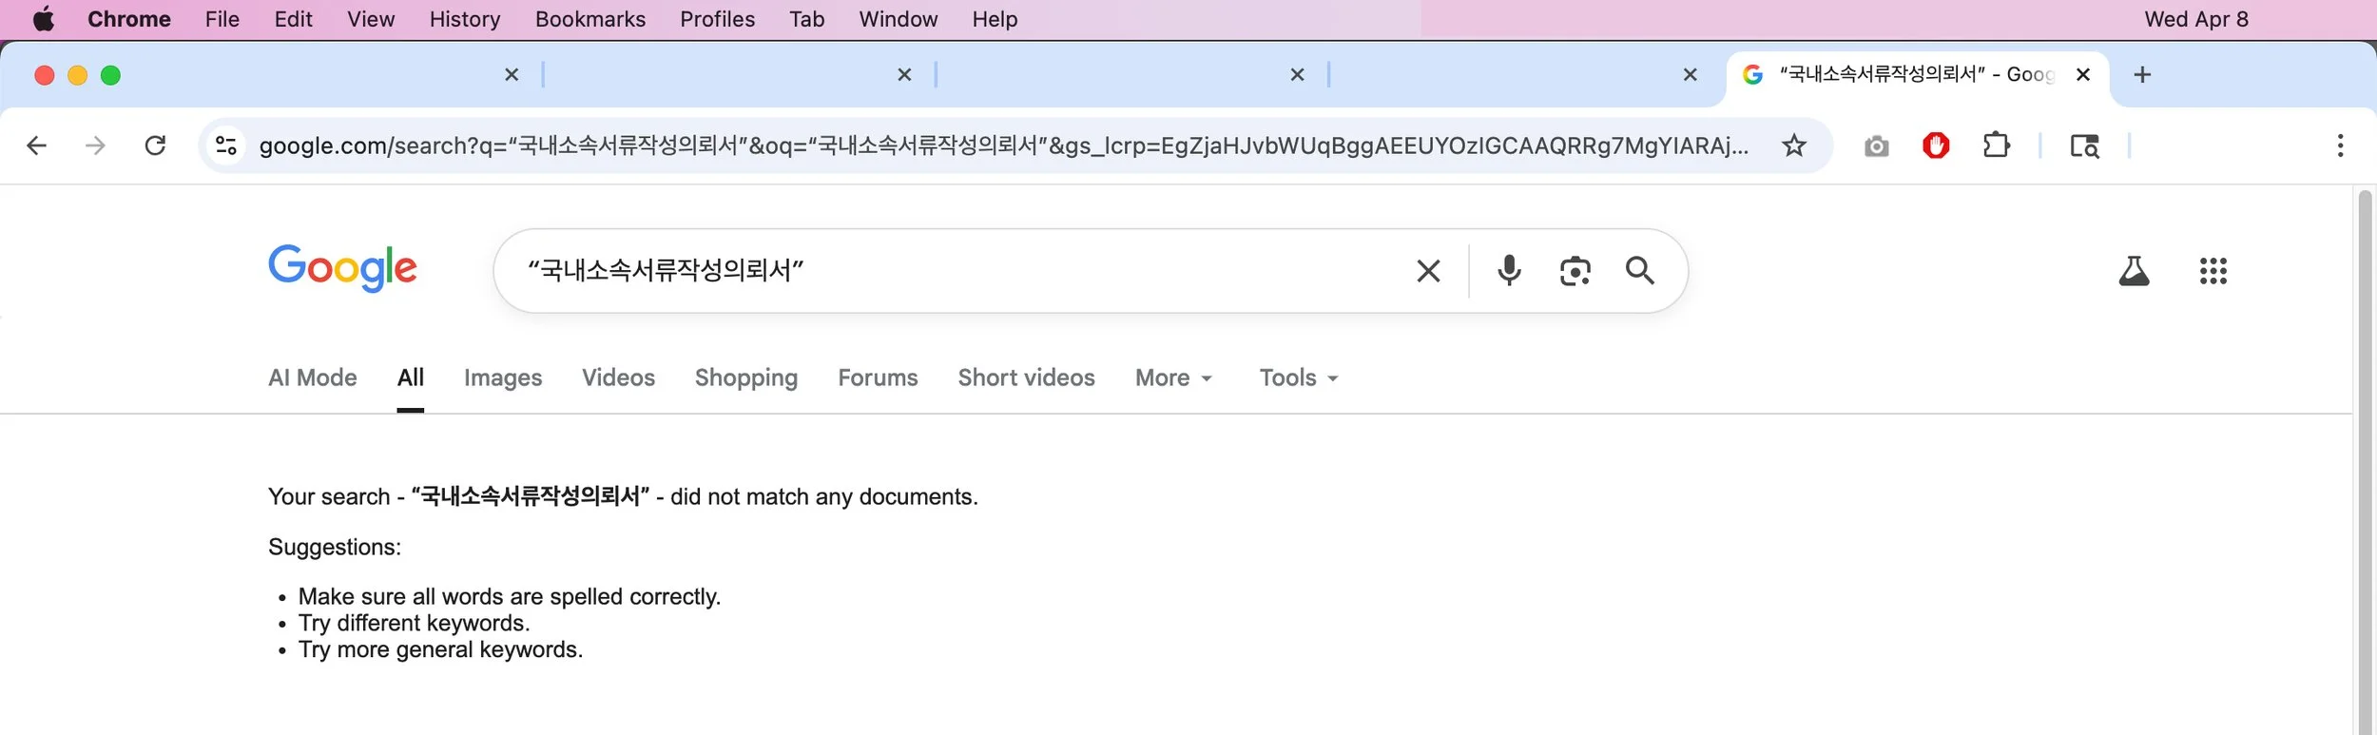Viewport: 2377px width, 735px height.
Task: Open the Extensions puzzle piece menu
Action: 1997,145
